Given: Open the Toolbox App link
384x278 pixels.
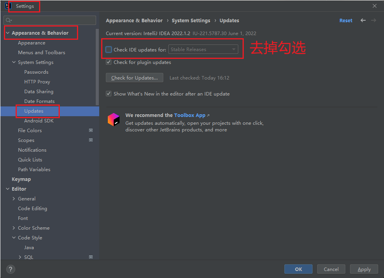Looking at the screenshot, I should [189, 115].
